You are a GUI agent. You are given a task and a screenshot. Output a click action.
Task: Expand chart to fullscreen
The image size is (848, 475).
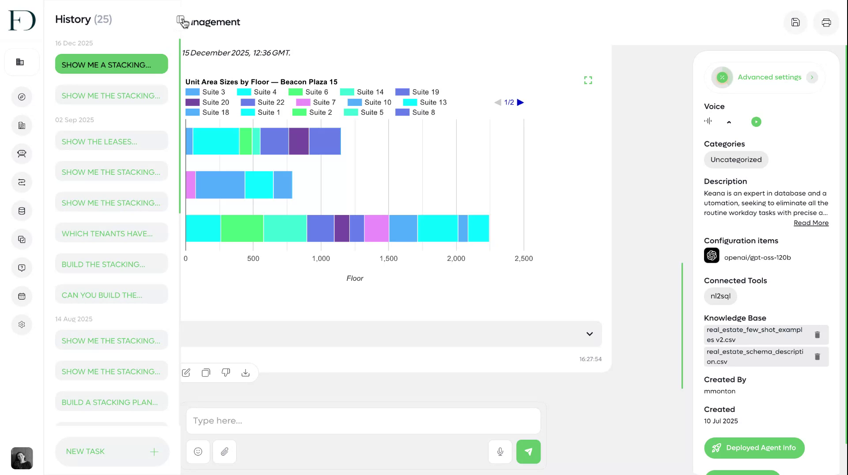(x=588, y=80)
